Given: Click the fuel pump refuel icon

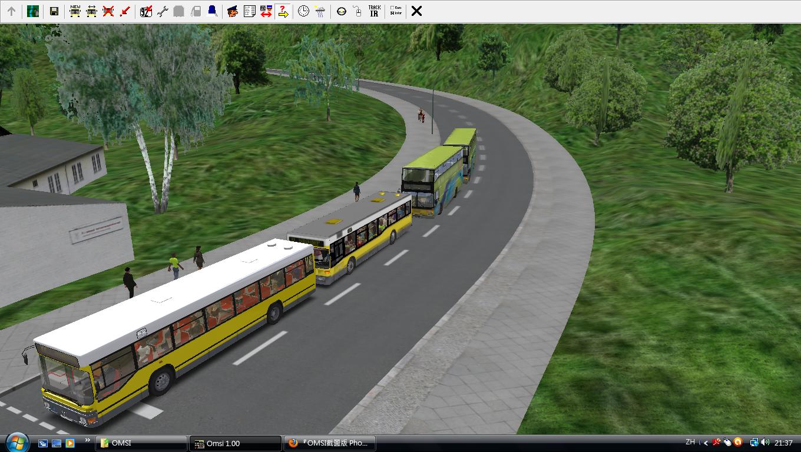Looking at the screenshot, I should 196,11.
